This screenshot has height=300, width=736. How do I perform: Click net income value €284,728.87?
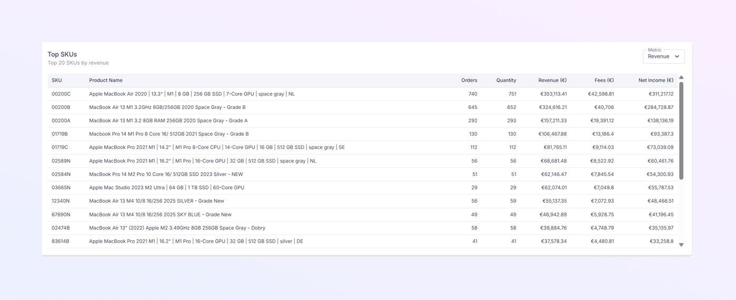[x=659, y=107]
